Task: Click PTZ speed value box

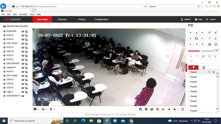Action: 217,51
